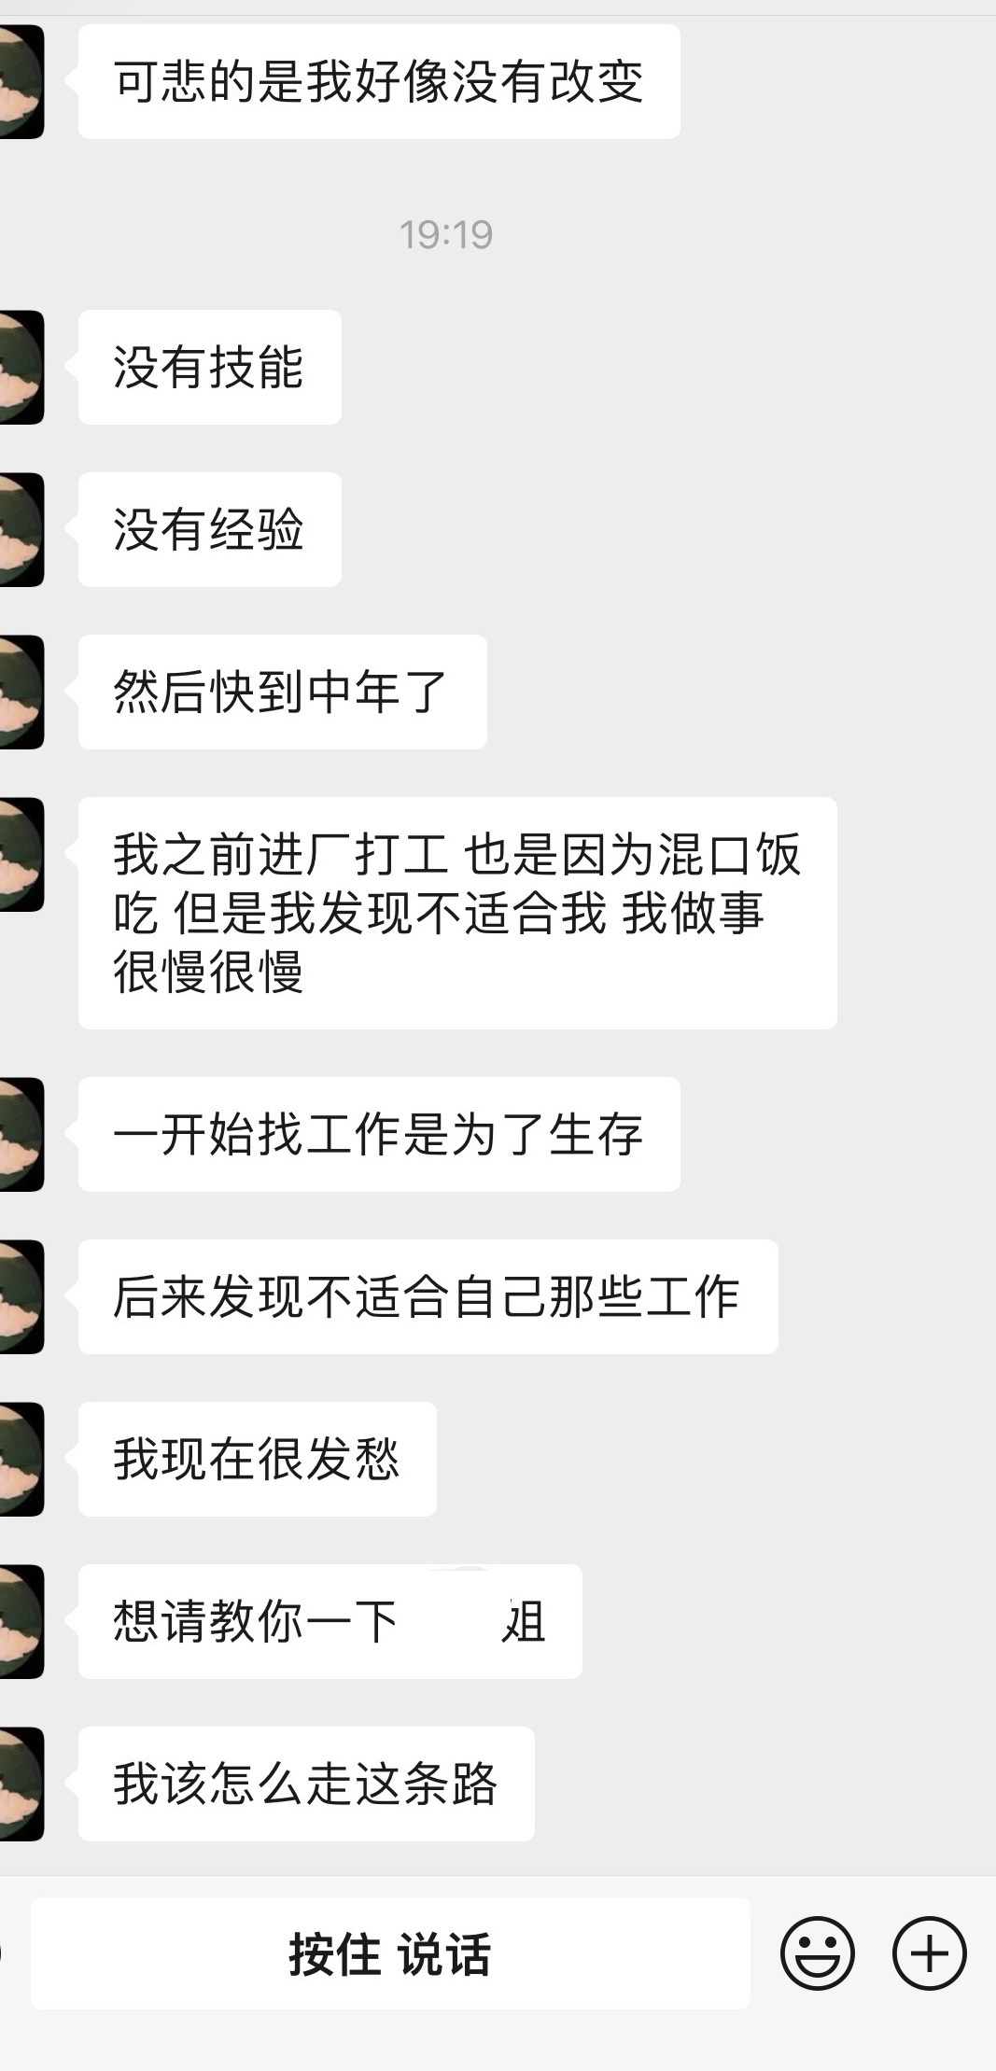Tap the avatar beside 没有技能

pyautogui.click(x=21, y=367)
